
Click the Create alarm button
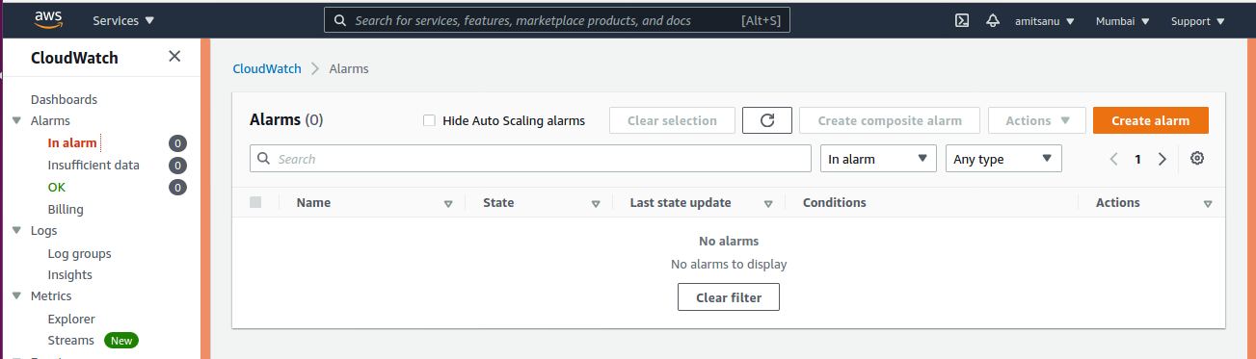click(x=1151, y=120)
